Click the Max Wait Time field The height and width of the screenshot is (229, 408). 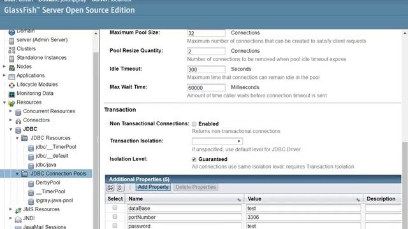point(206,88)
